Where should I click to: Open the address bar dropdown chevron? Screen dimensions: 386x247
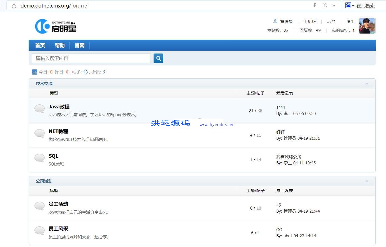tap(334, 5)
